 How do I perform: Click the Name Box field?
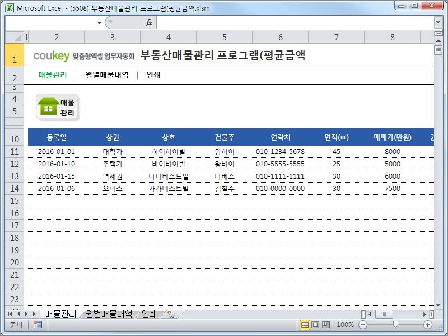pyautogui.click(x=50, y=22)
